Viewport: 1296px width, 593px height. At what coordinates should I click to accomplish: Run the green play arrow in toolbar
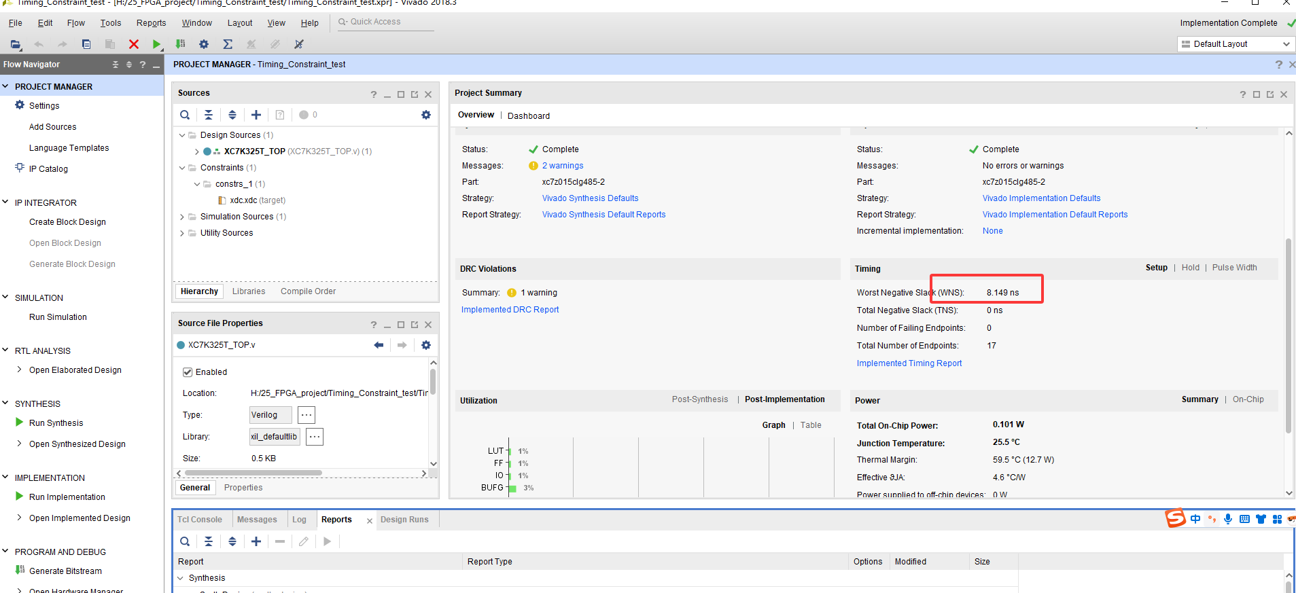point(156,44)
